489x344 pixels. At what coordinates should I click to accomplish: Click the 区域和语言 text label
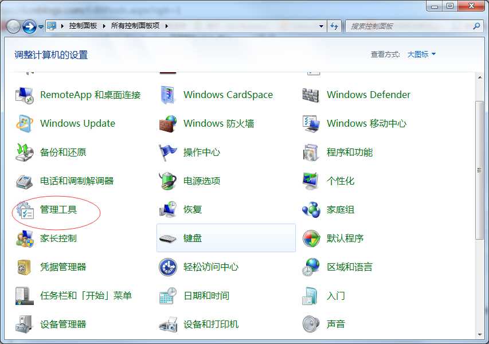click(350, 267)
